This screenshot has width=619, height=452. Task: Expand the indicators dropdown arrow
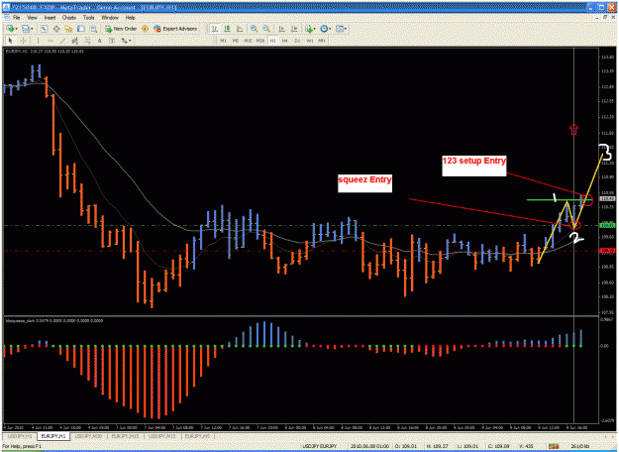(315, 29)
